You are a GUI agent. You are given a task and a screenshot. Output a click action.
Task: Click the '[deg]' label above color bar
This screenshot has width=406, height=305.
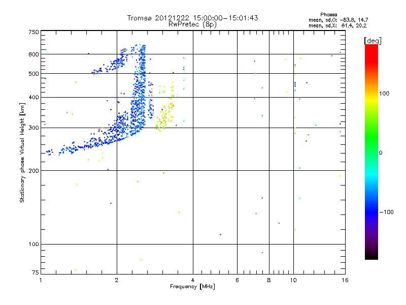tap(373, 41)
